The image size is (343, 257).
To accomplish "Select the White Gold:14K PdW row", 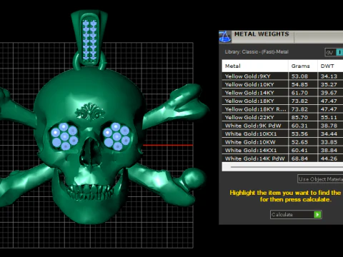I will click(x=282, y=158).
